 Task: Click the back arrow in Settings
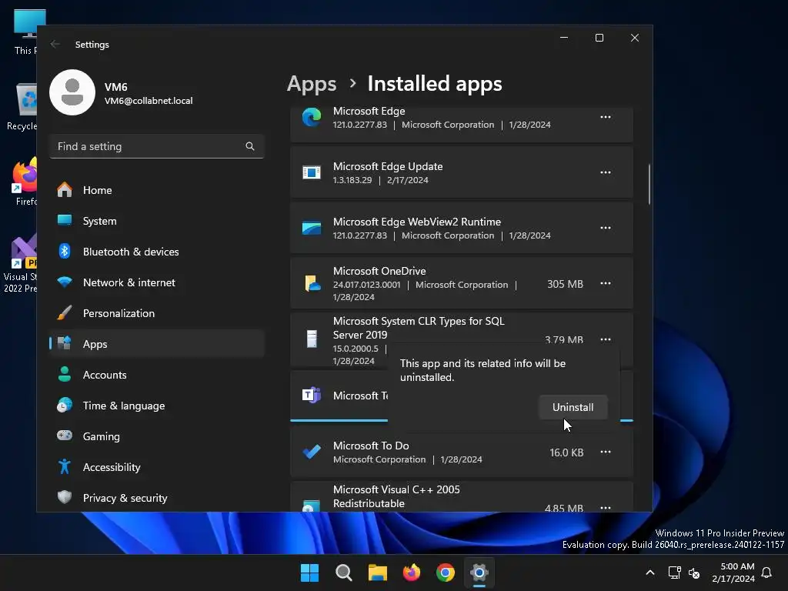55,44
